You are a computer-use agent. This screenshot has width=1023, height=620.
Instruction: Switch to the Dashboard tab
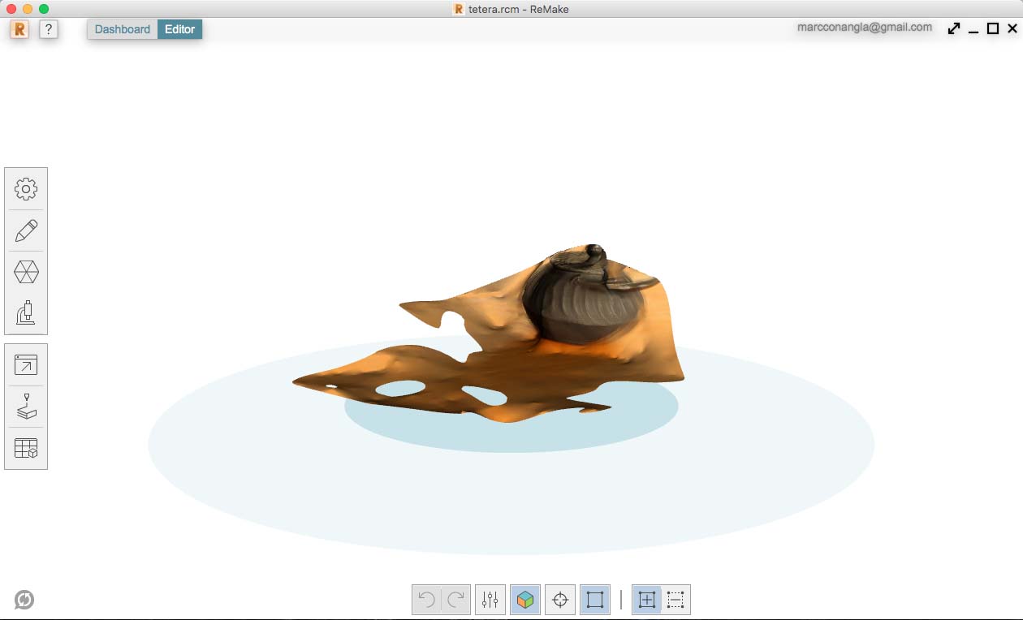(123, 29)
